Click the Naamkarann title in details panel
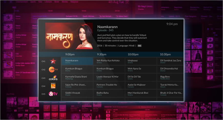The image size is (223, 120). pos(107,27)
